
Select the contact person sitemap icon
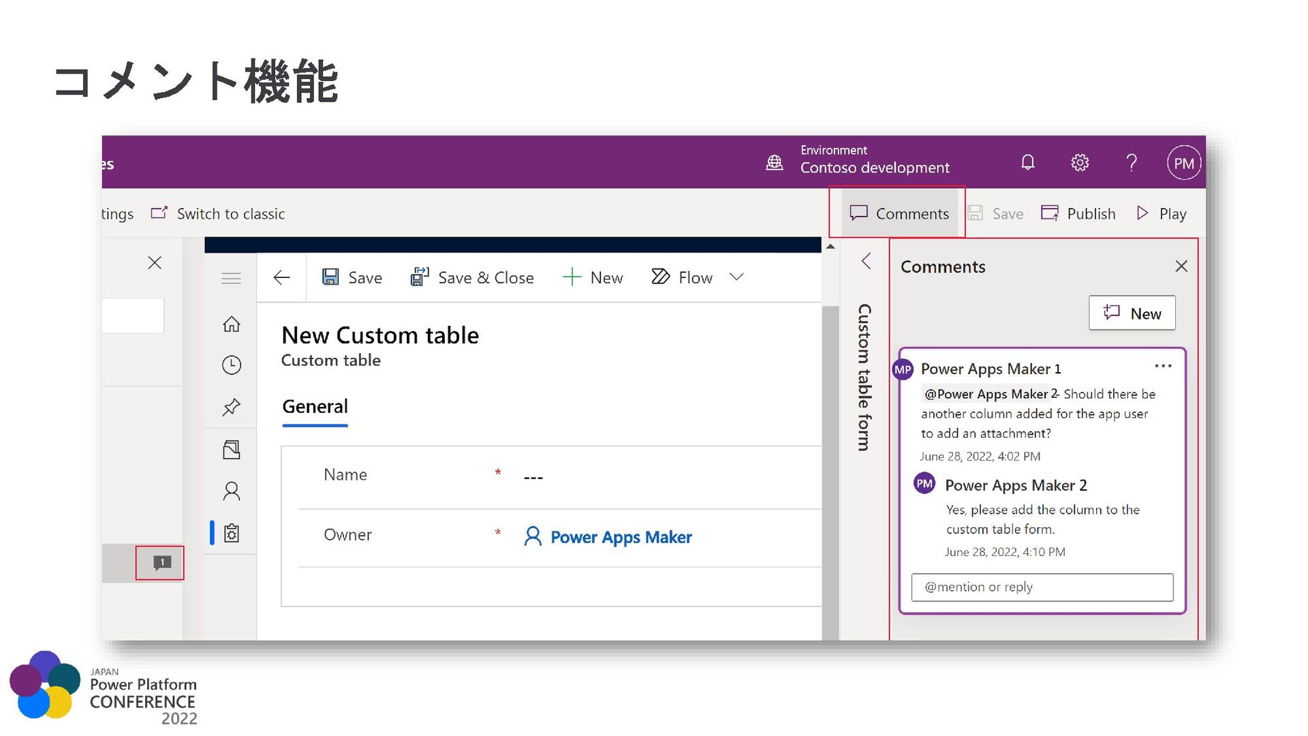pos(232,491)
